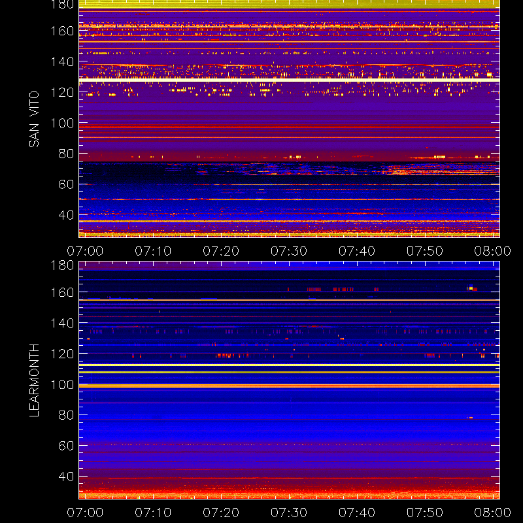Pick the 07:10 time label under Learmonth plot
This screenshot has height=523, width=523.
153,513
